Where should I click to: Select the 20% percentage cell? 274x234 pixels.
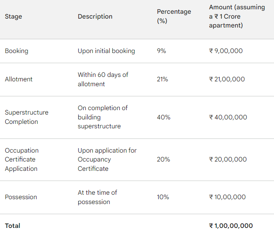coord(164,160)
